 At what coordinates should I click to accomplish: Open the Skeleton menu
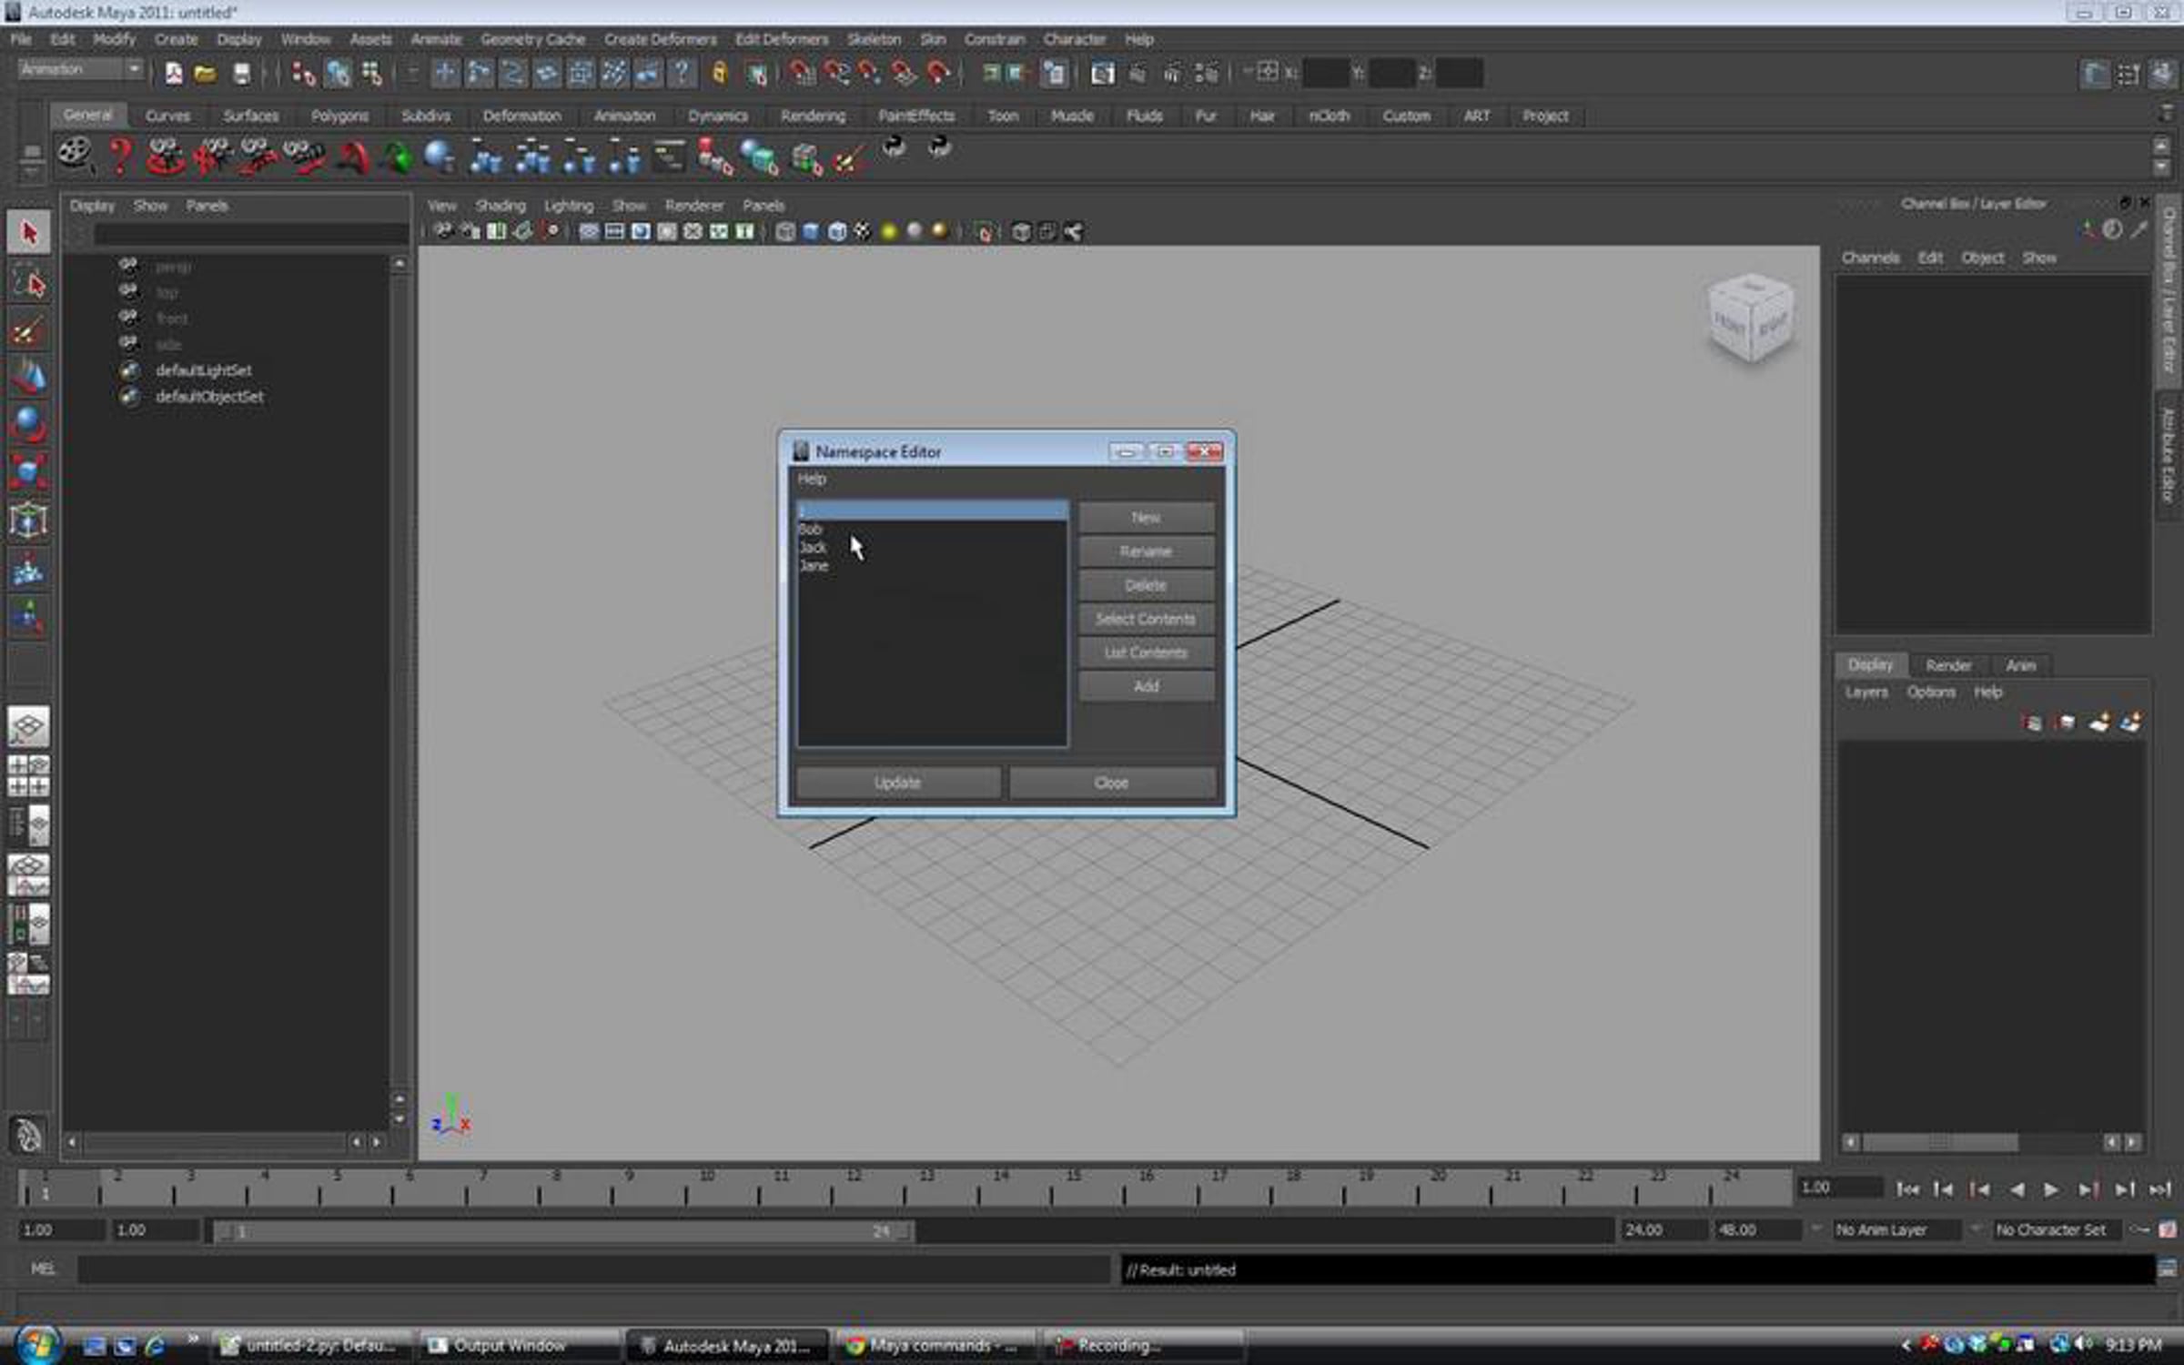click(874, 39)
